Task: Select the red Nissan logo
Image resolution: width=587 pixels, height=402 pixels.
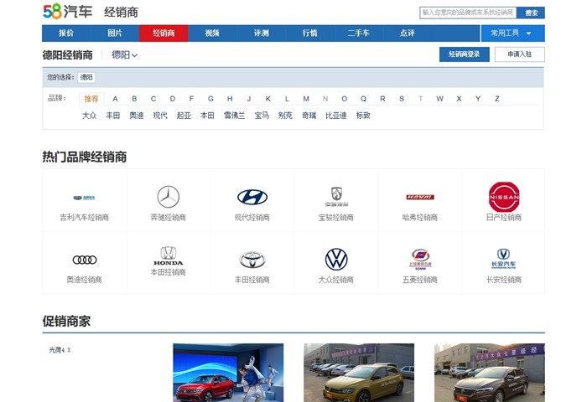Action: pos(504,197)
